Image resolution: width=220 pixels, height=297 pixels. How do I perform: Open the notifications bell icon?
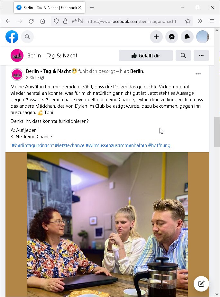point(187,37)
